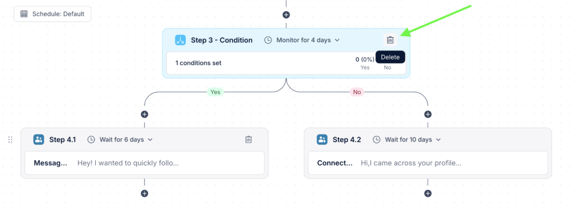Image resolution: width=570 pixels, height=211 pixels.
Task: Open the 1 conditions set box
Action: point(286,63)
